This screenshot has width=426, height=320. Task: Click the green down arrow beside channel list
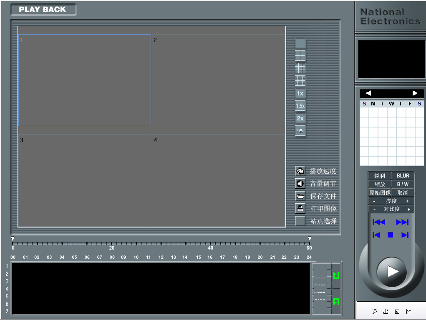click(336, 302)
